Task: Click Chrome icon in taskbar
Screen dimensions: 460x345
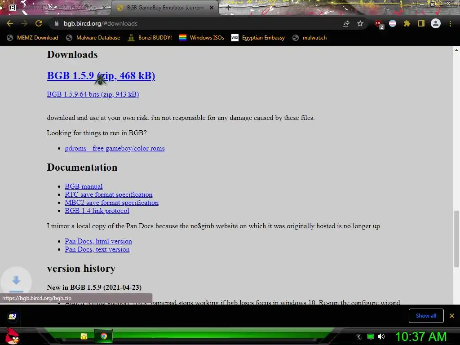Action: pos(104,336)
